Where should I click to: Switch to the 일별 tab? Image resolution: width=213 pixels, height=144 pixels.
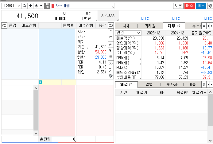pos(149,85)
